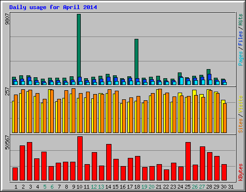246x192 pixels.
Task: Click the red KBytes bar for day 25
Action: click(188, 161)
